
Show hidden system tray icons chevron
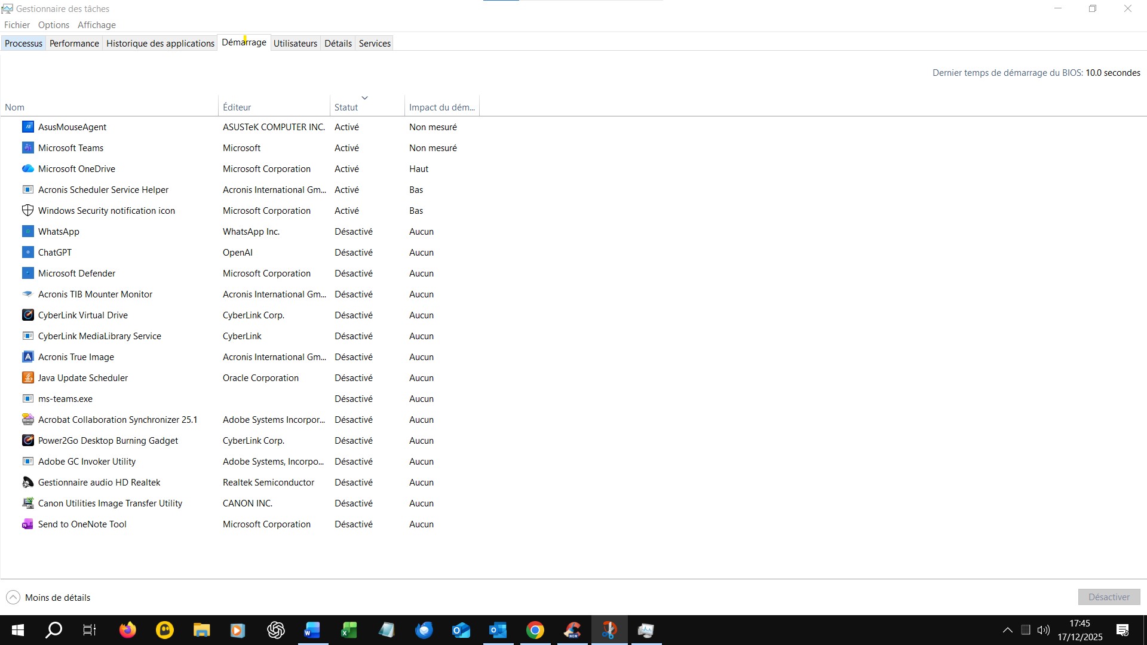pyautogui.click(x=1007, y=630)
